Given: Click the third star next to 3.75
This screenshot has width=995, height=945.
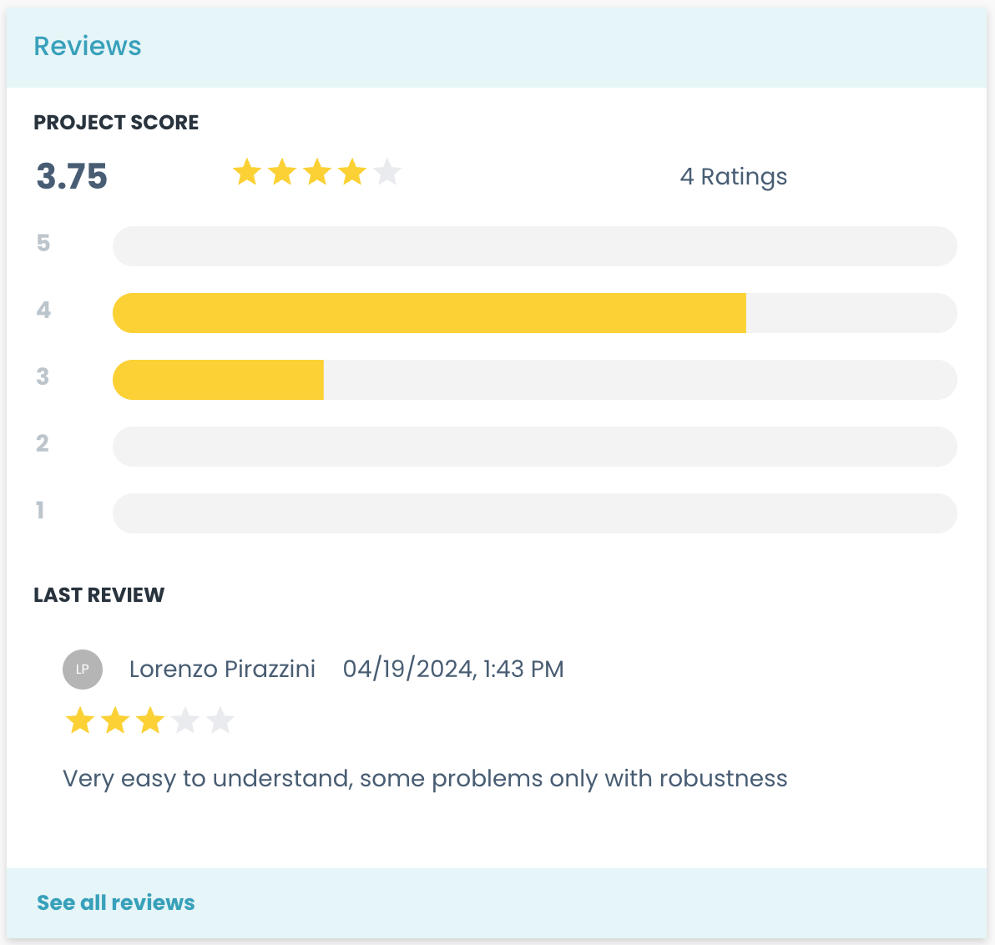Looking at the screenshot, I should click(x=318, y=172).
